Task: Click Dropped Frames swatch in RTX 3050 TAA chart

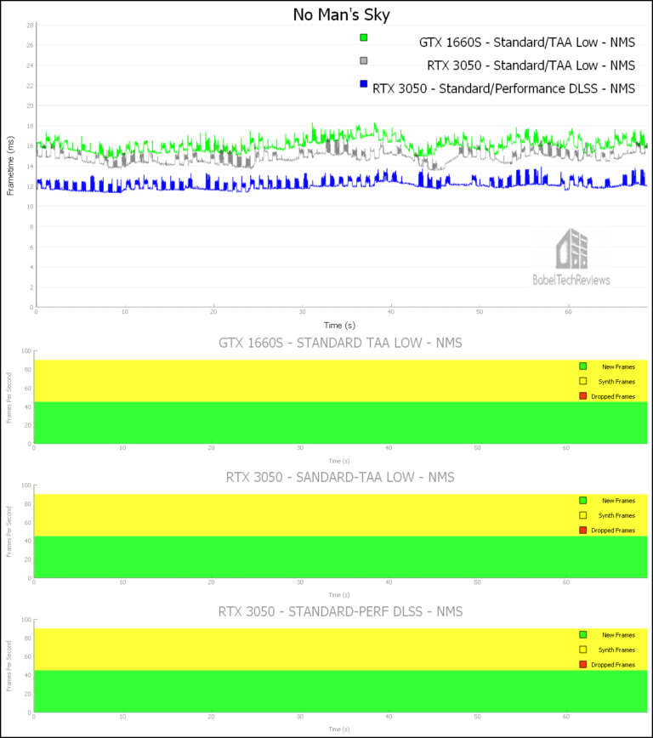Action: 582,531
